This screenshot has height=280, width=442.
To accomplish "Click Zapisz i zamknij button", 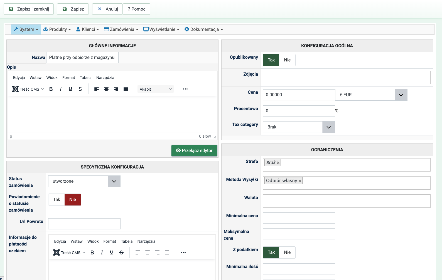I will [29, 9].
